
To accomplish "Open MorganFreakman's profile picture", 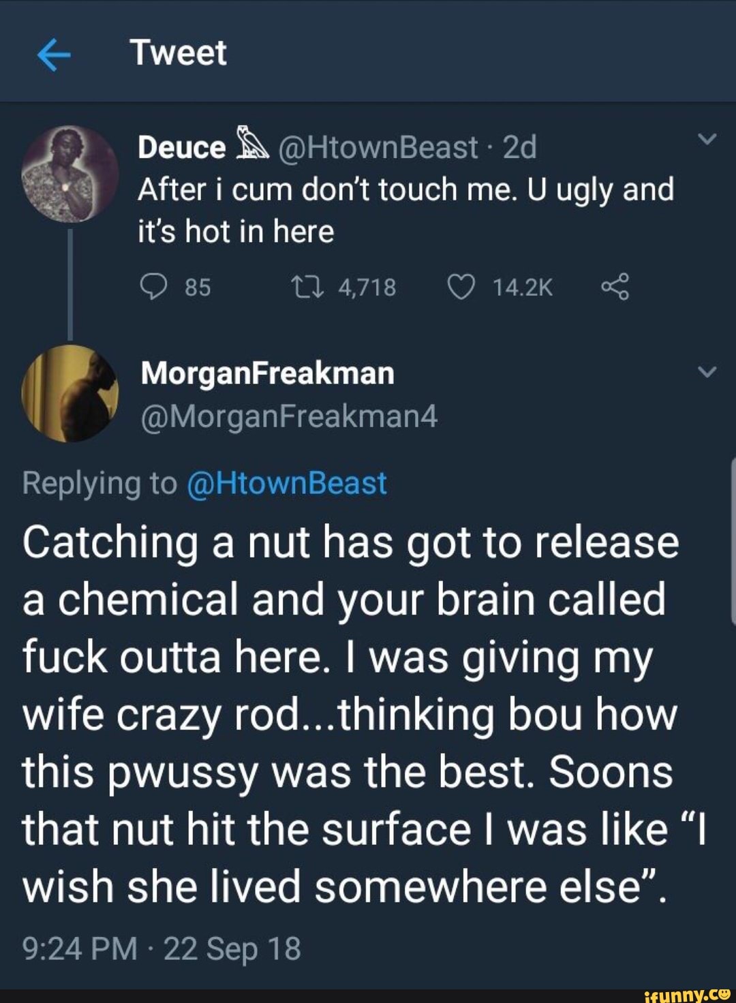I will 70,393.
